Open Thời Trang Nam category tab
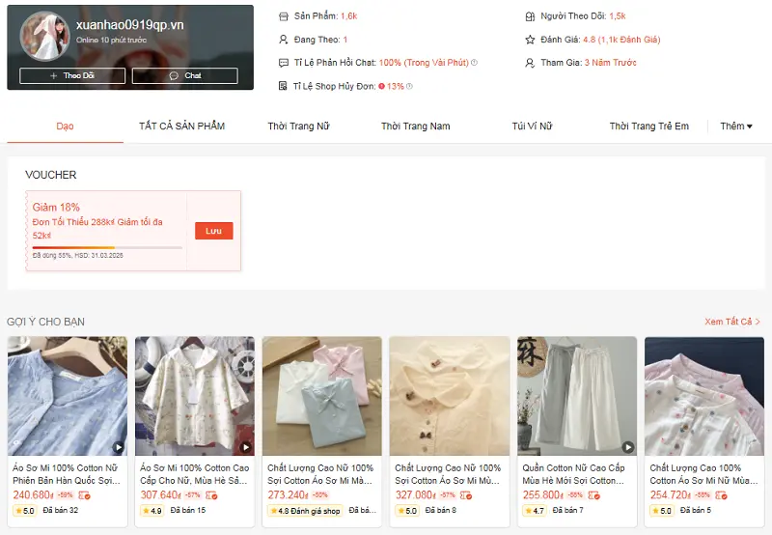Image resolution: width=772 pixels, height=535 pixels. click(x=416, y=127)
